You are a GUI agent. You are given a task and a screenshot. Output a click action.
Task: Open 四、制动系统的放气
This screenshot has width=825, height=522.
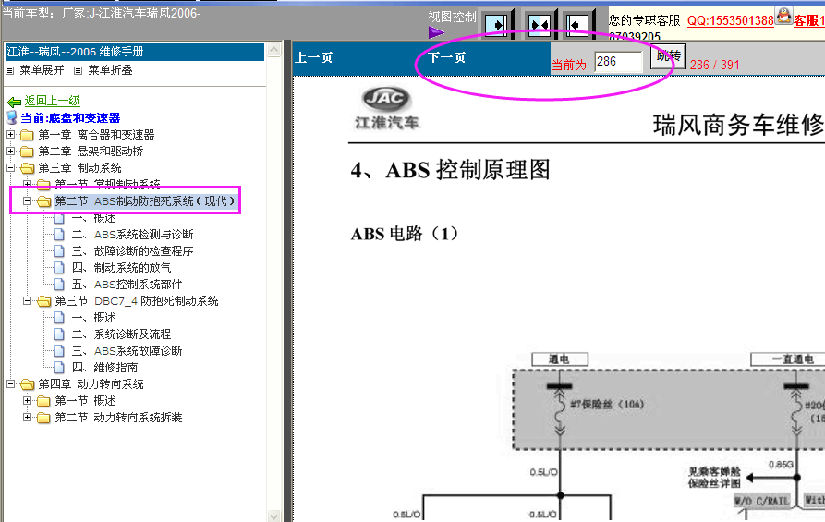122,268
